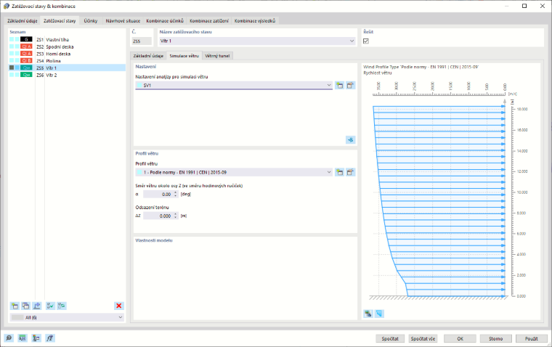Create new wind profile icon

coord(339,172)
